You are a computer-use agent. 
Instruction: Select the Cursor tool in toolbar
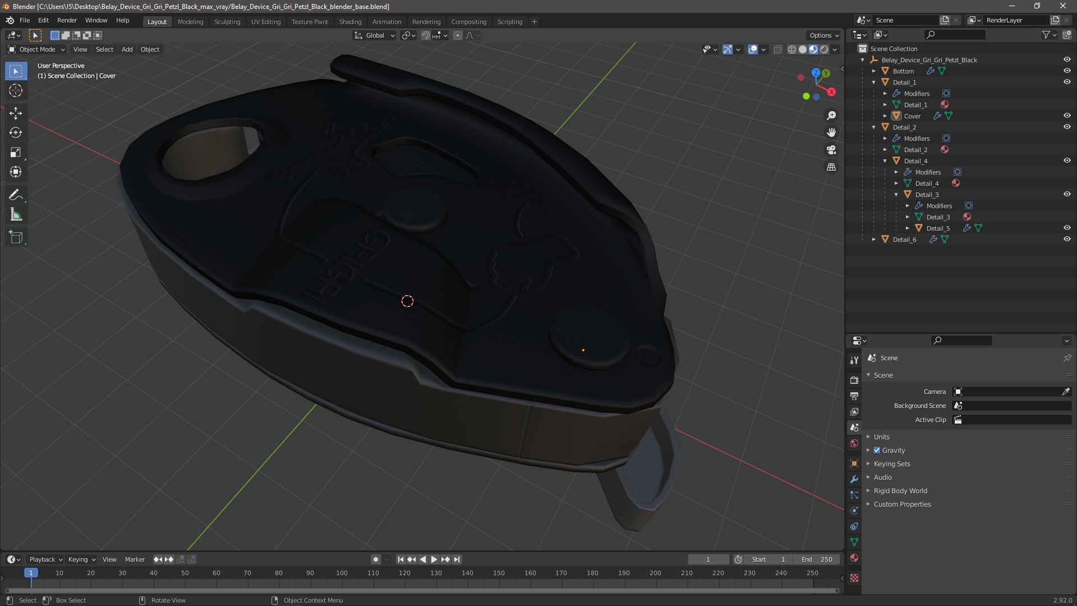click(16, 91)
